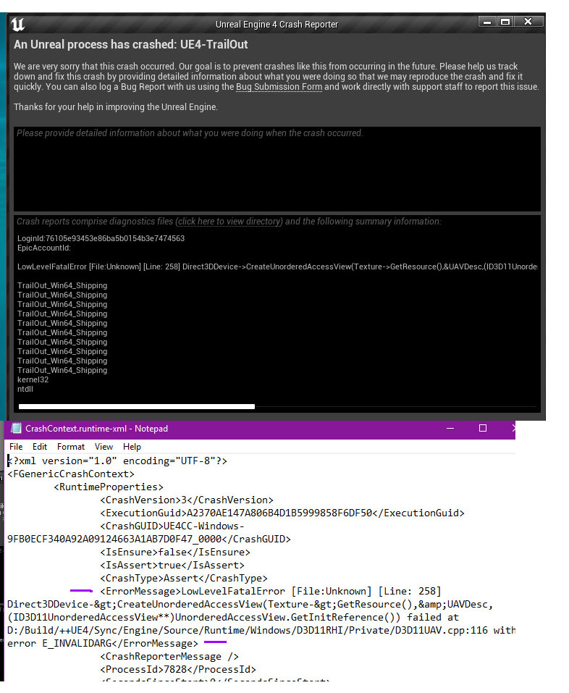The height and width of the screenshot is (693, 569).
Task: Click the D3D11UAV.cpp:116 path line
Action: coord(261,631)
